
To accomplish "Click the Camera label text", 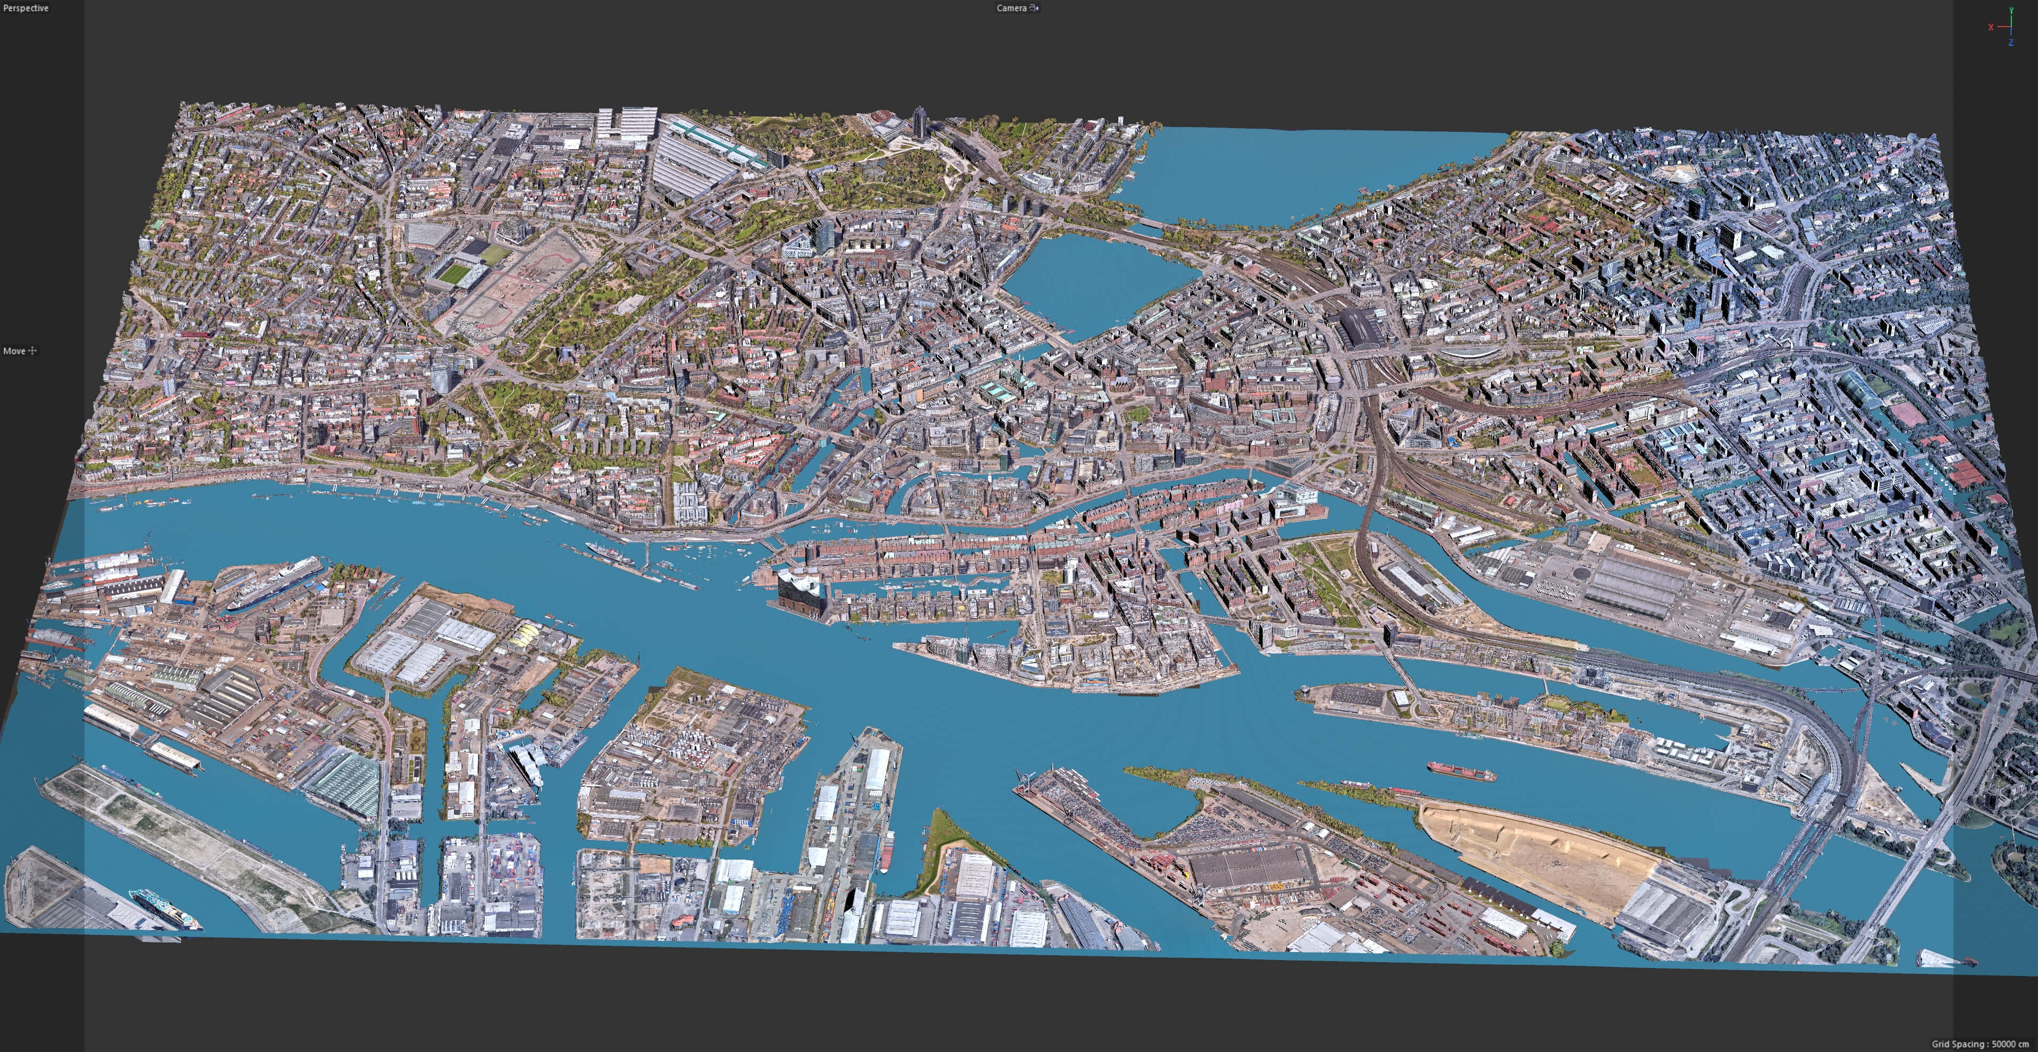I will (1011, 8).
